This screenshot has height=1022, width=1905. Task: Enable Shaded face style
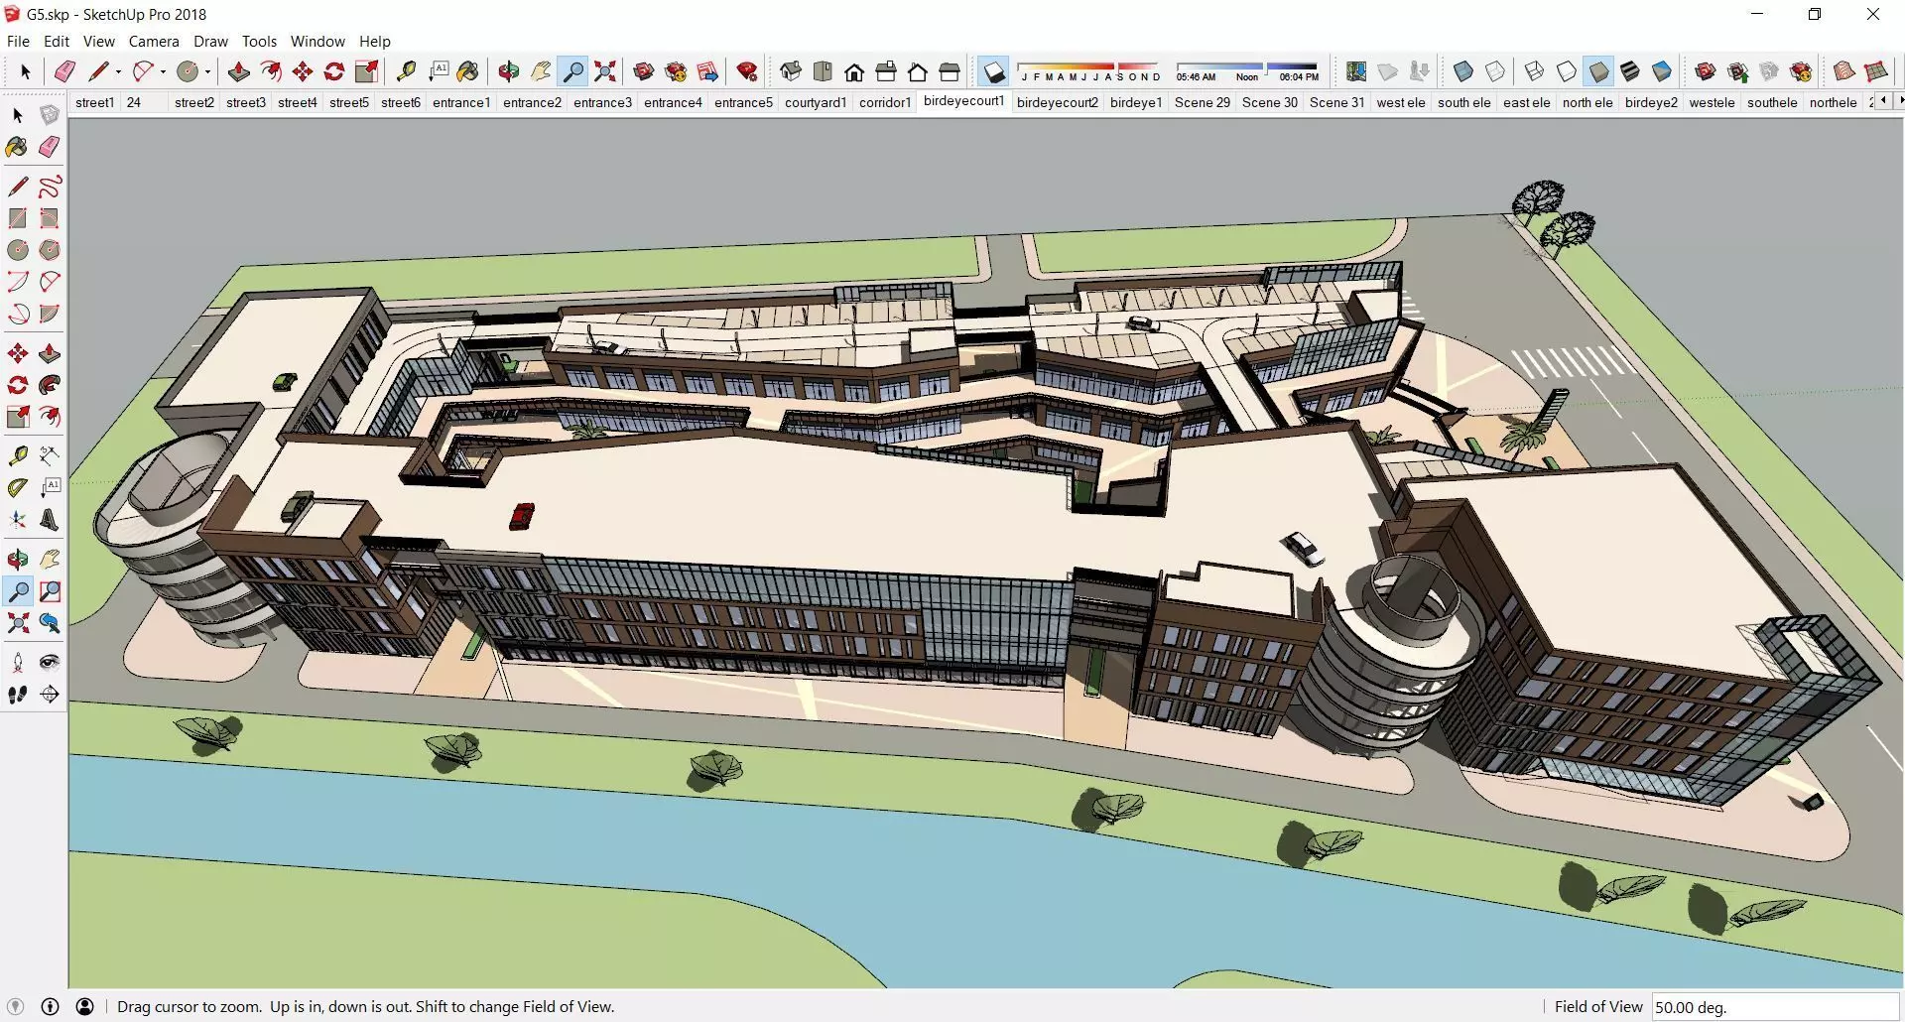pos(1598,71)
